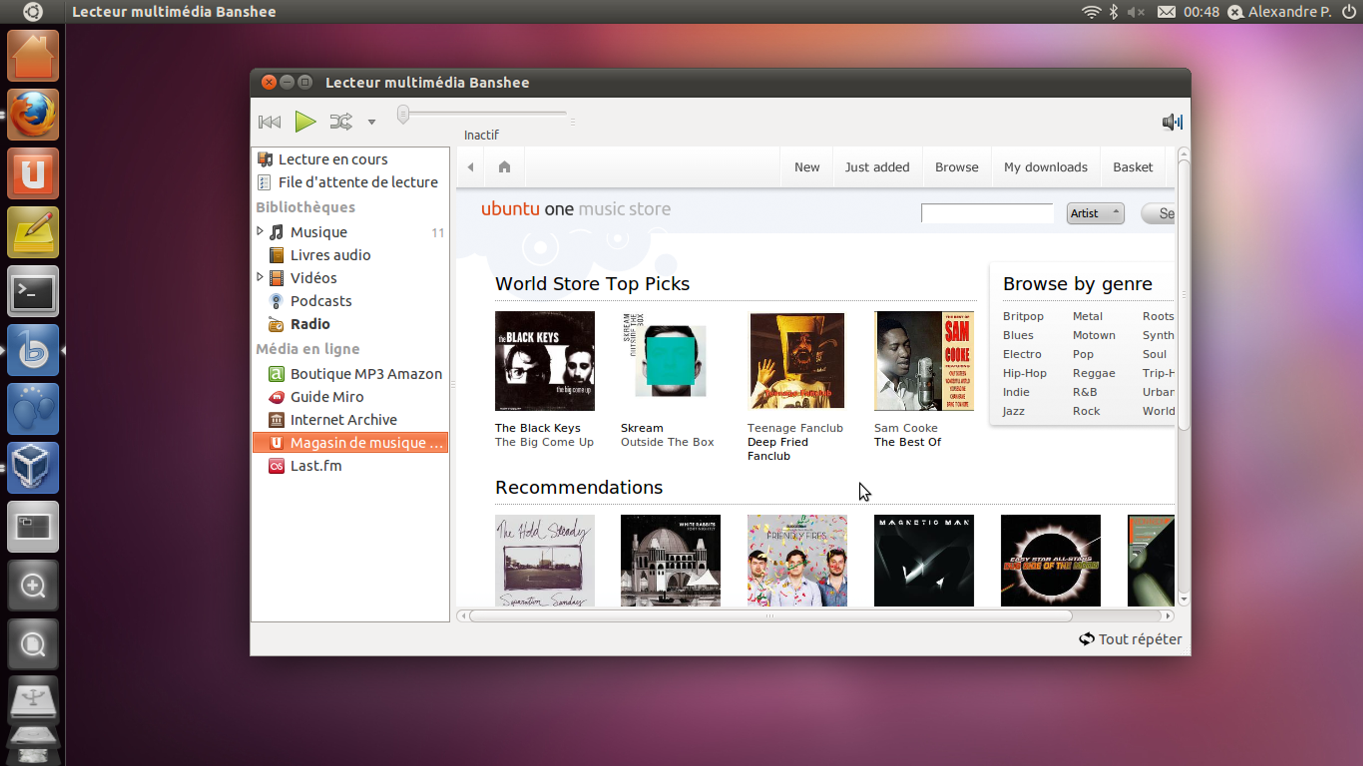Viewport: 1363px width, 766px height.
Task: Open Internet Archive from the sidebar
Action: 344,419
